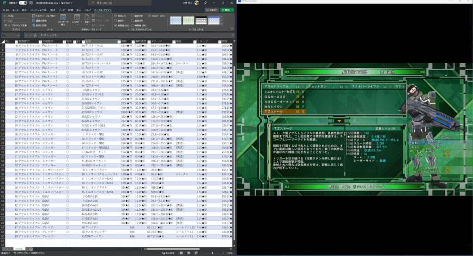This screenshot has width=473, height=256.
Task: Expand the formula bar
Action: 233,35
